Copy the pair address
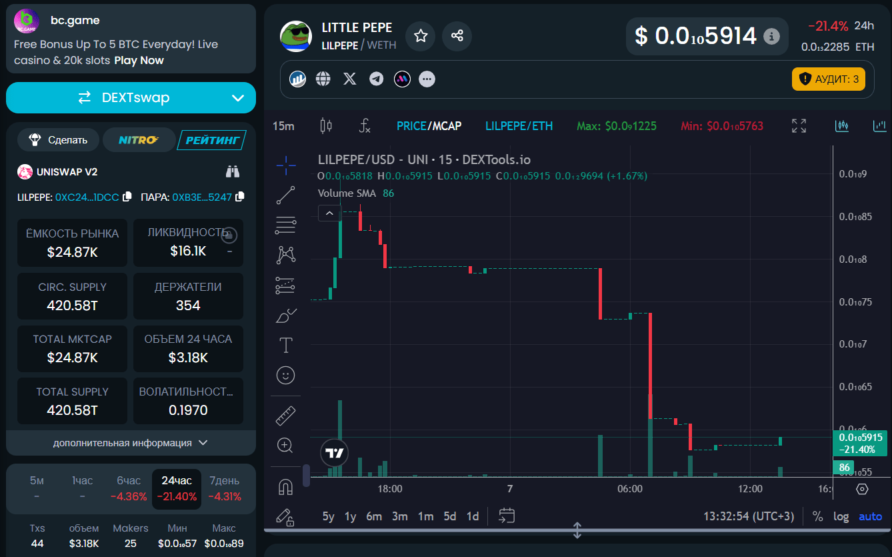The image size is (892, 557). (240, 197)
